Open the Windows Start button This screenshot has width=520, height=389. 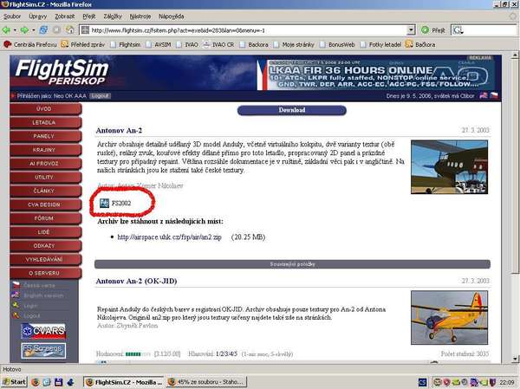(x=14, y=382)
